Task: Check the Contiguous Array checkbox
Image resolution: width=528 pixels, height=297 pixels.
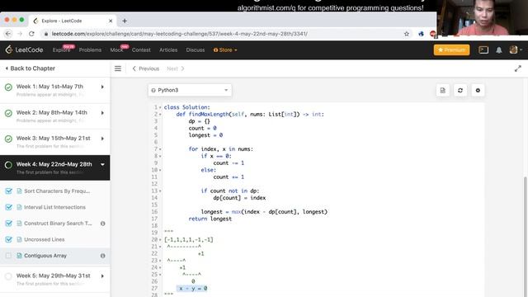Action: (8, 256)
